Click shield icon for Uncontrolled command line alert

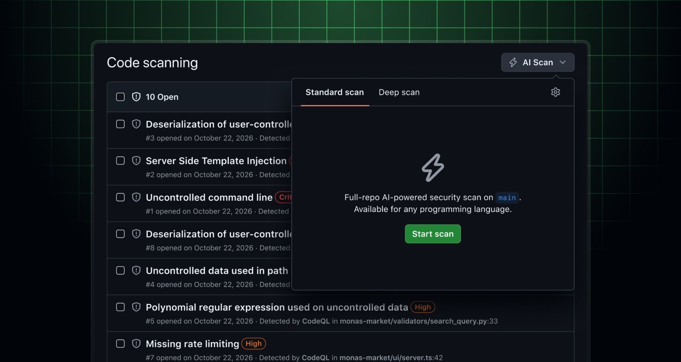[136, 197]
